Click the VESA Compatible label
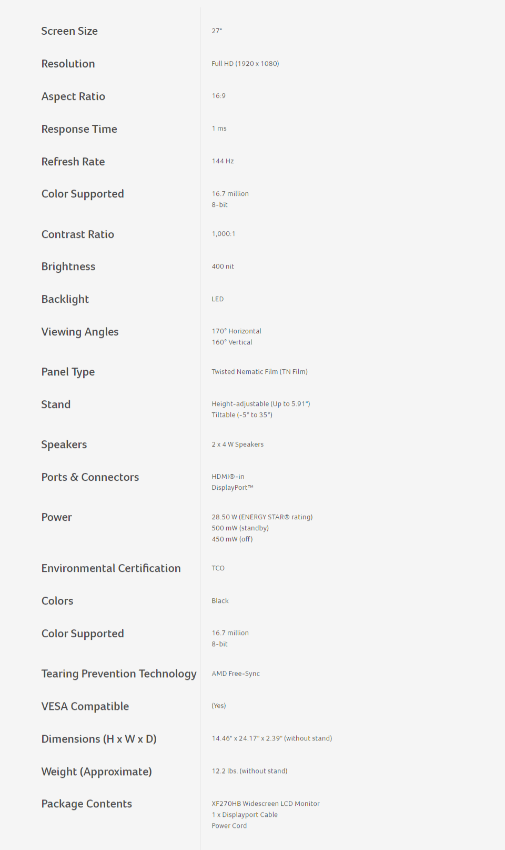This screenshot has height=850, width=505. tap(85, 706)
